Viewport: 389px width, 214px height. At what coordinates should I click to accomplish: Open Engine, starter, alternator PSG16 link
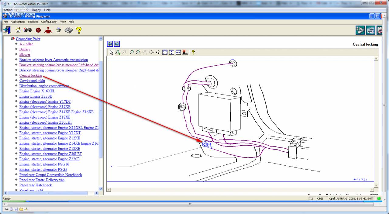click(44, 164)
